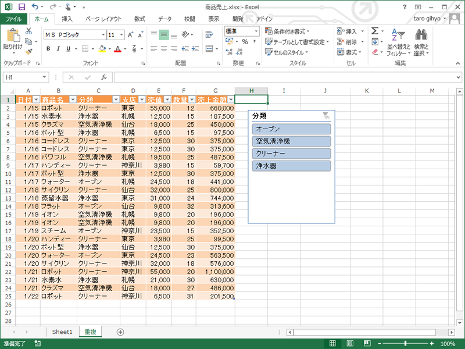The image size is (465, 349).
Task: Click the Italic formatting icon
Action: point(59,49)
